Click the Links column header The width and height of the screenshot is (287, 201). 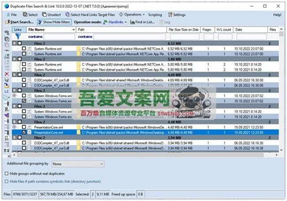(19, 30)
